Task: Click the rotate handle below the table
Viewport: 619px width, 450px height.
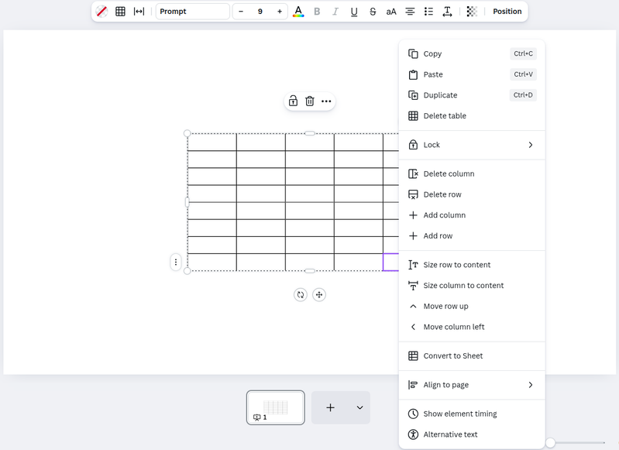Action: point(301,294)
